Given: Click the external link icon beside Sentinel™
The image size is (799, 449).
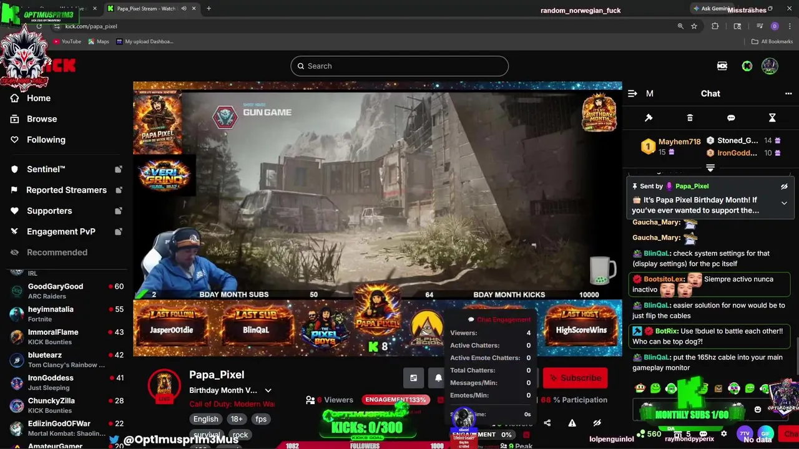Looking at the screenshot, I should 119,170.
